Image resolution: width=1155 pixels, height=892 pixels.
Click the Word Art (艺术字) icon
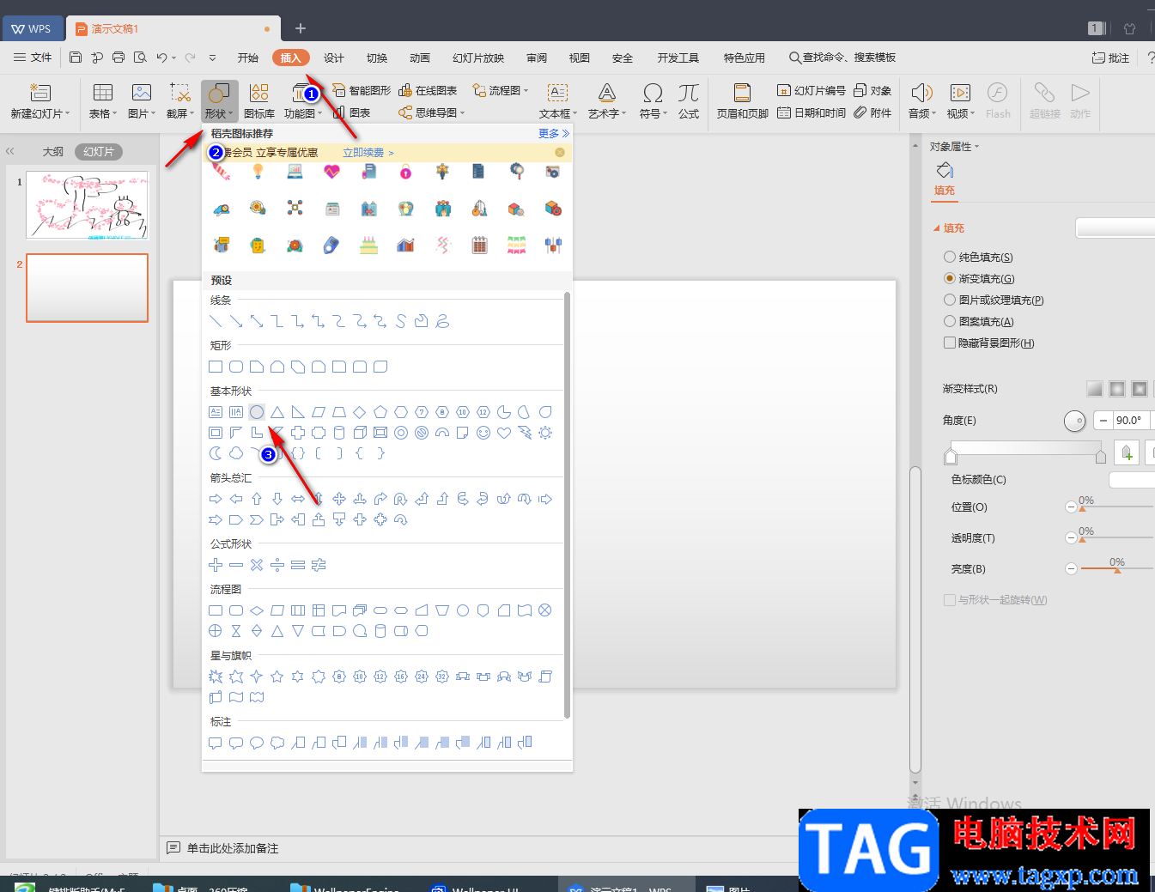607,93
